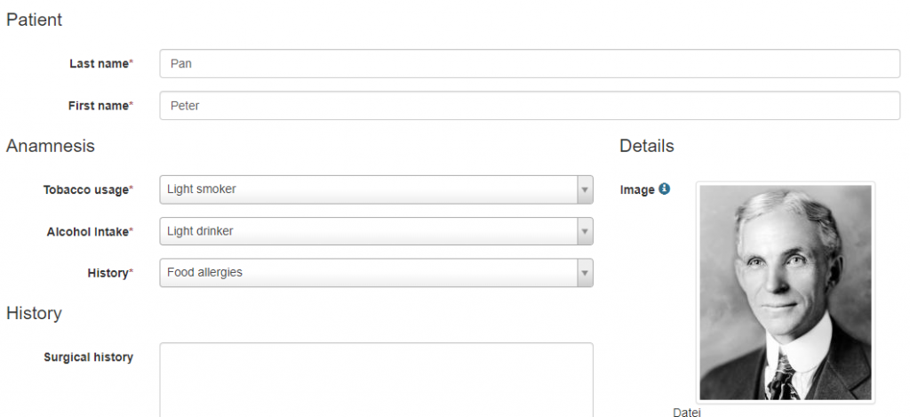
Task: Expand Alcohol Intake dropdown using arrow button
Action: [585, 231]
